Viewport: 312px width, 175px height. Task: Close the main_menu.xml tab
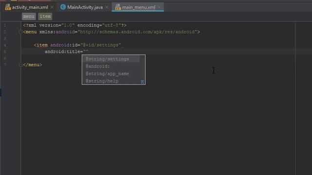tap(159, 7)
